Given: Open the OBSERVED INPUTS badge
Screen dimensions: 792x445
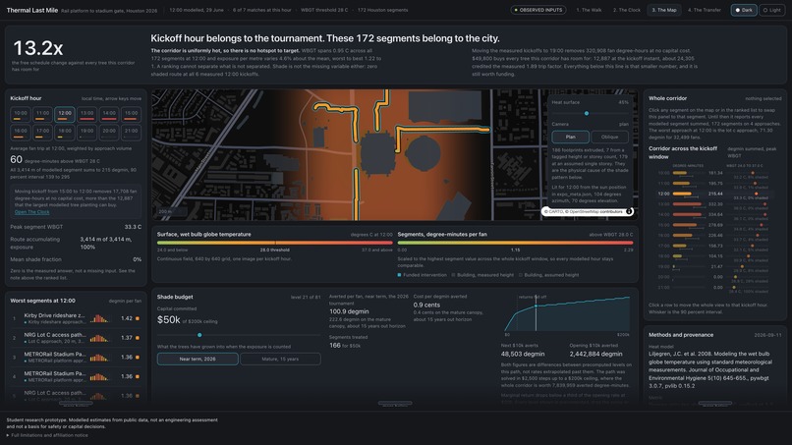Looking at the screenshot, I should coord(537,10).
